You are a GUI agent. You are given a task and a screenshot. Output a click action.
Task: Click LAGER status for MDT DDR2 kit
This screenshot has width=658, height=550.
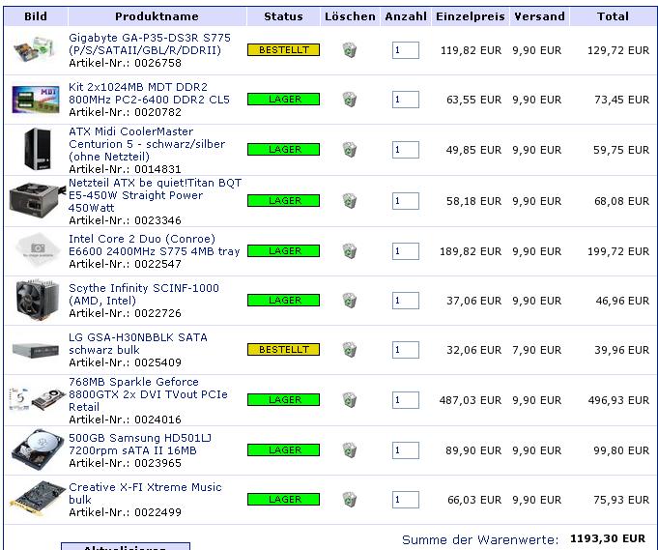point(284,100)
